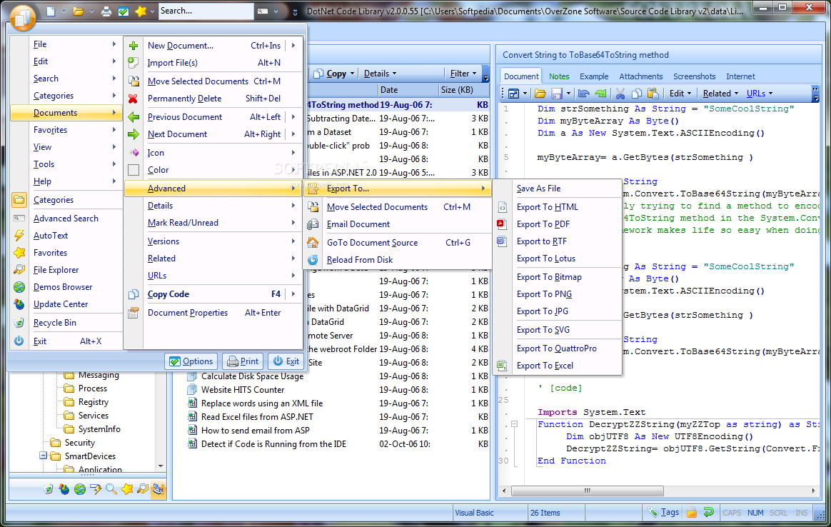831x527 pixels.
Task: Choose Reload From Disk menu entry
Action: coord(398,260)
